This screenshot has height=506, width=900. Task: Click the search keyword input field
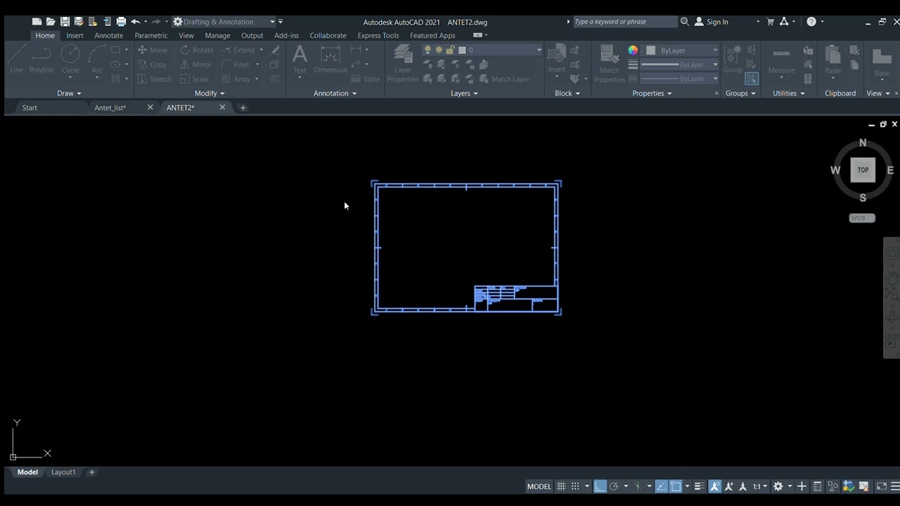click(624, 22)
